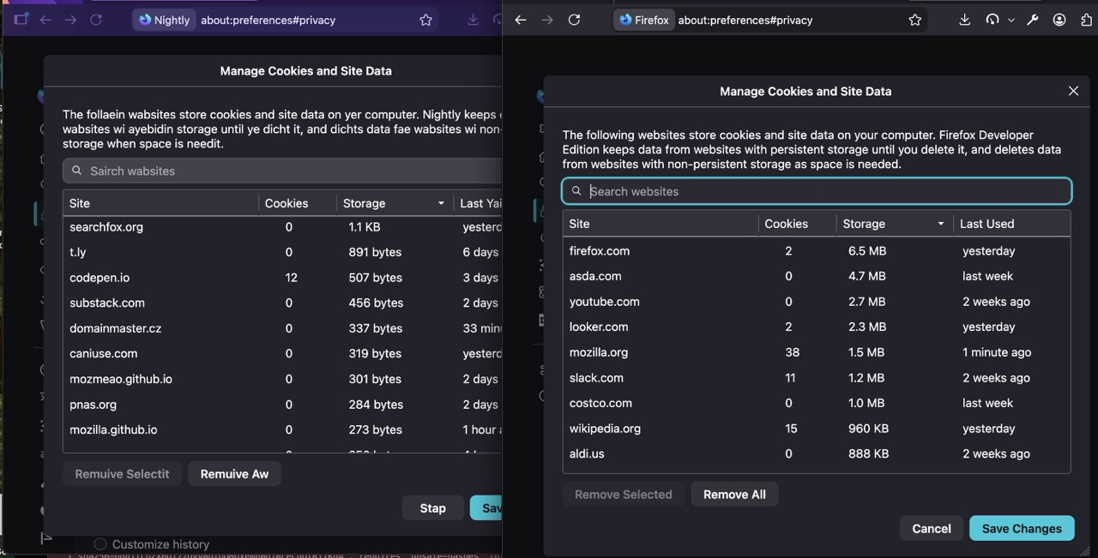Click the Firefox address bar URL text

coord(745,20)
